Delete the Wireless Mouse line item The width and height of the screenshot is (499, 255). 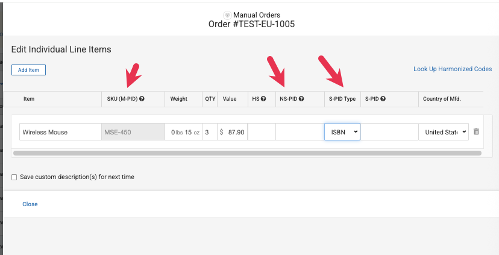(x=476, y=131)
